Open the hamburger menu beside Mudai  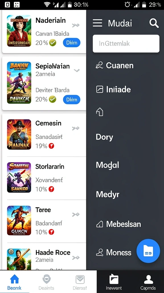click(97, 23)
